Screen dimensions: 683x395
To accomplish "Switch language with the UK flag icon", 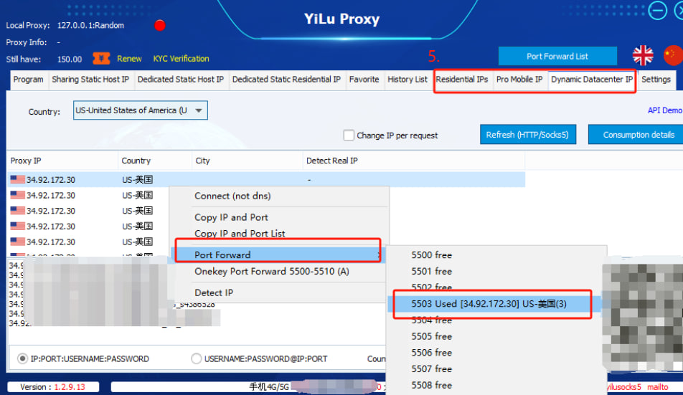I will [x=643, y=56].
